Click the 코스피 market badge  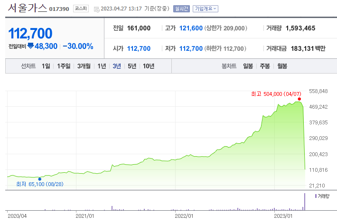click(x=81, y=9)
